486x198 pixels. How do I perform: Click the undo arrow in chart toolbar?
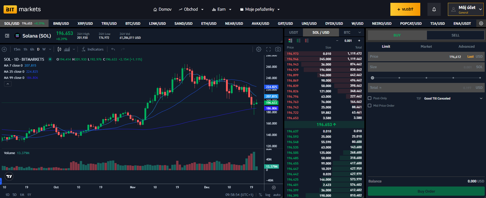coord(113,49)
